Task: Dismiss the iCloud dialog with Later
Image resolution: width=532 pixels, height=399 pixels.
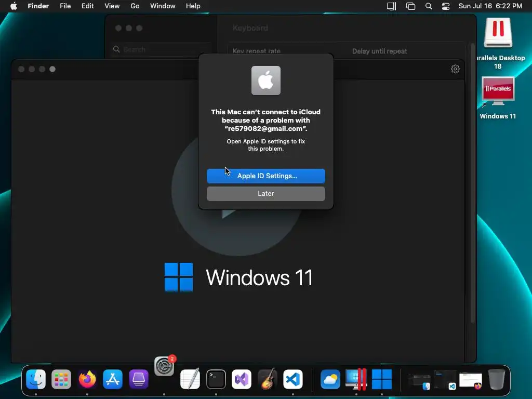Action: tap(265, 194)
